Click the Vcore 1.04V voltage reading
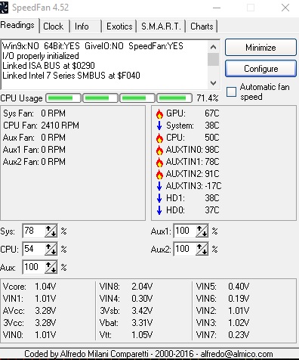This screenshot has height=360, width=299. 29,287
